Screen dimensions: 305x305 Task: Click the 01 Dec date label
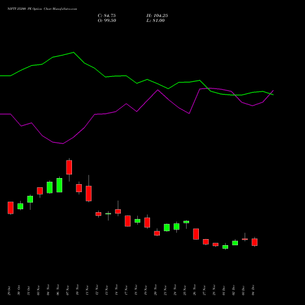[x=224, y=290]
